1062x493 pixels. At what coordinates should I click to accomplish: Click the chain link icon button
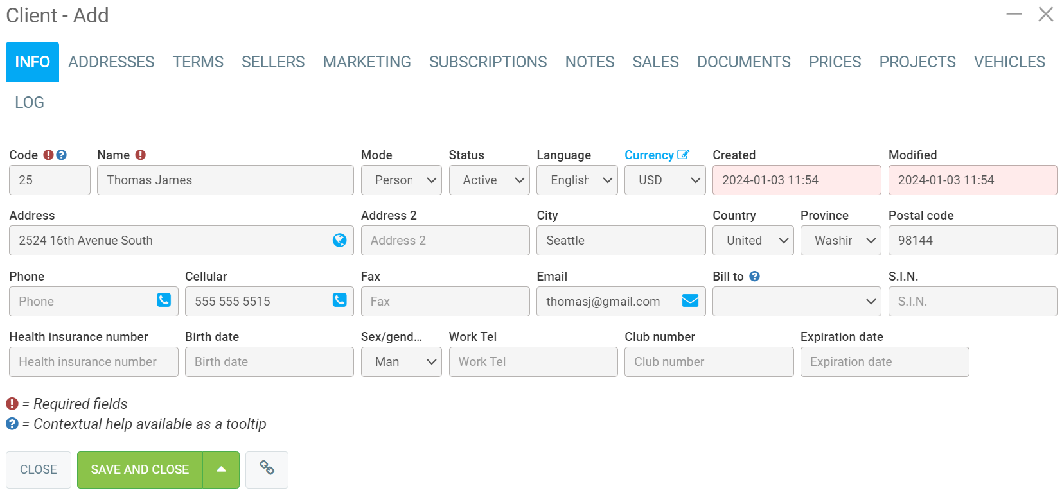267,469
